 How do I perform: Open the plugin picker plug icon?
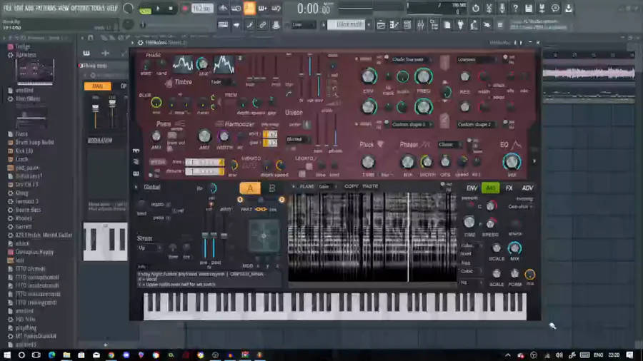(x=460, y=25)
